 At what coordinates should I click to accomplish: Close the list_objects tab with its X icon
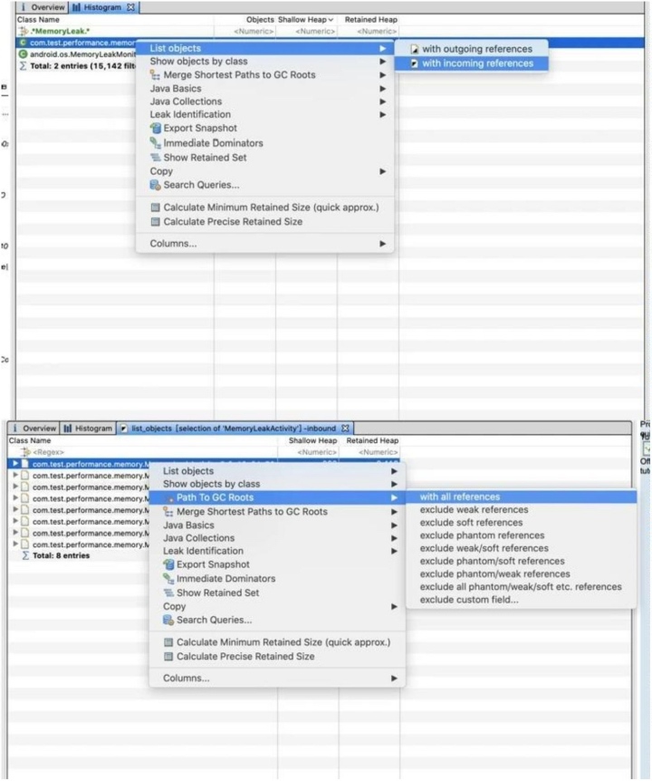pos(346,428)
